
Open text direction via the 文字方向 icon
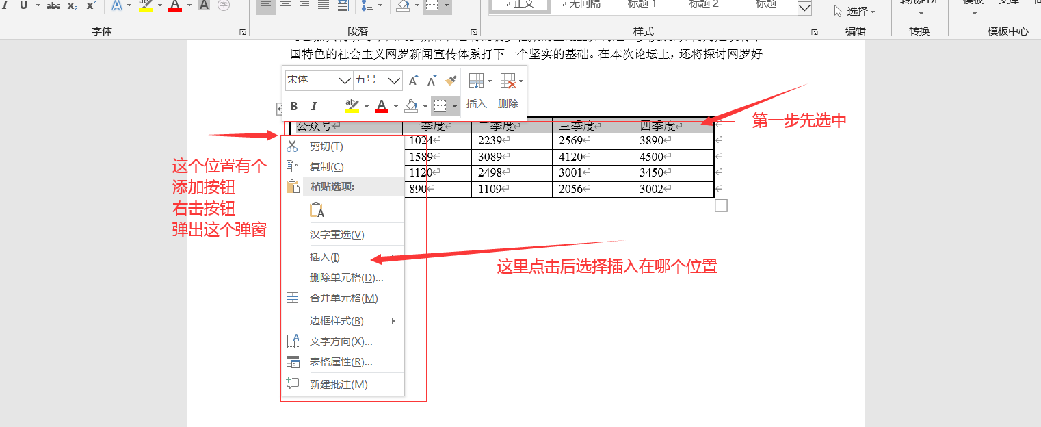click(291, 341)
